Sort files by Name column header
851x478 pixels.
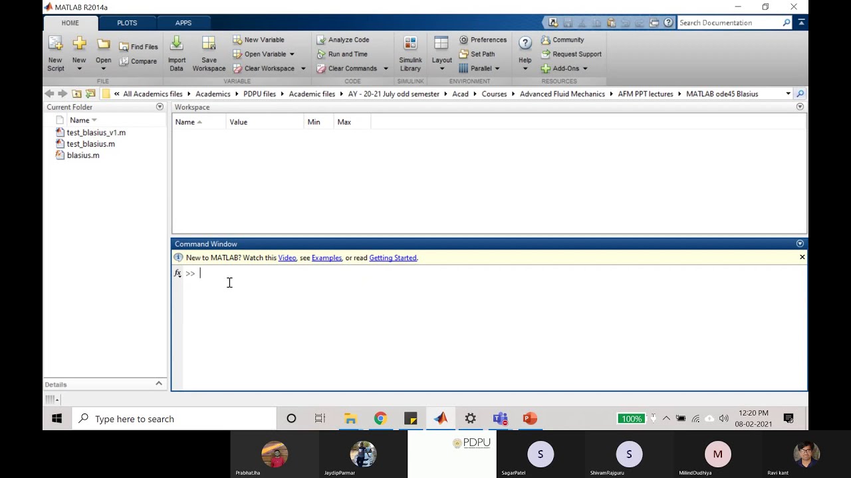pyautogui.click(x=83, y=120)
